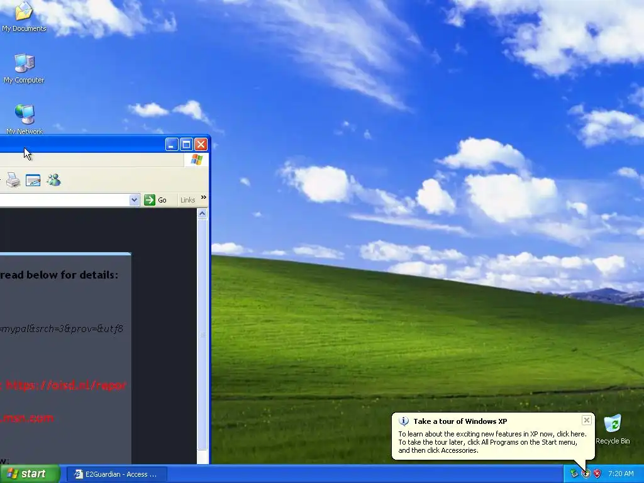Click the Windows flag logo in browser

tap(196, 159)
